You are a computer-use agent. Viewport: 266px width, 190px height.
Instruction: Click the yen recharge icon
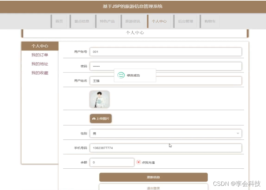point(138,162)
